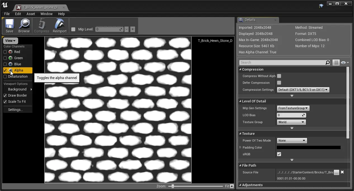Enable the Green channel checkbox
Viewport: 354px width, 191px height.
5,58
